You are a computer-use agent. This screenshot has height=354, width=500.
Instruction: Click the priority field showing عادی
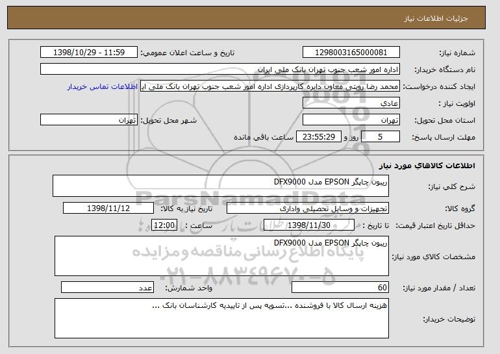tap(351, 103)
